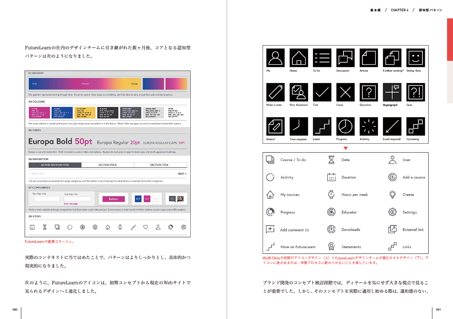Click the Downloads arrow icon
Screen dimensions: 453x319
coord(331,229)
